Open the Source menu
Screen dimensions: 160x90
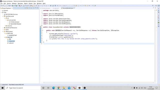pyautogui.click(x=9, y=3)
